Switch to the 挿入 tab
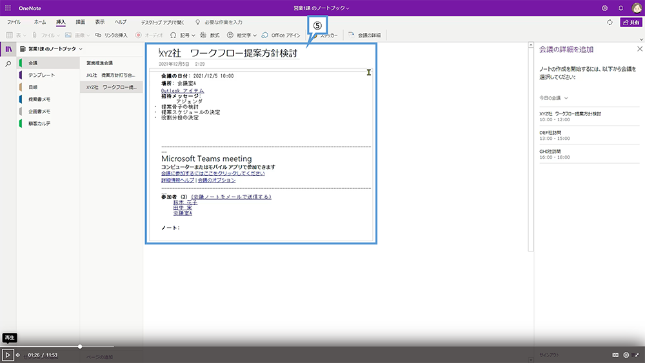 click(61, 22)
